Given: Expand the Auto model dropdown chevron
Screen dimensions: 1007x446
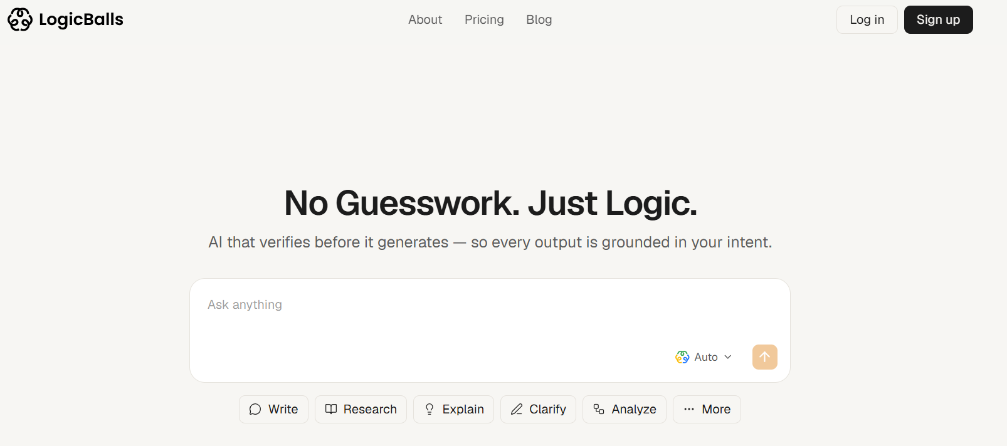Looking at the screenshot, I should click(728, 357).
